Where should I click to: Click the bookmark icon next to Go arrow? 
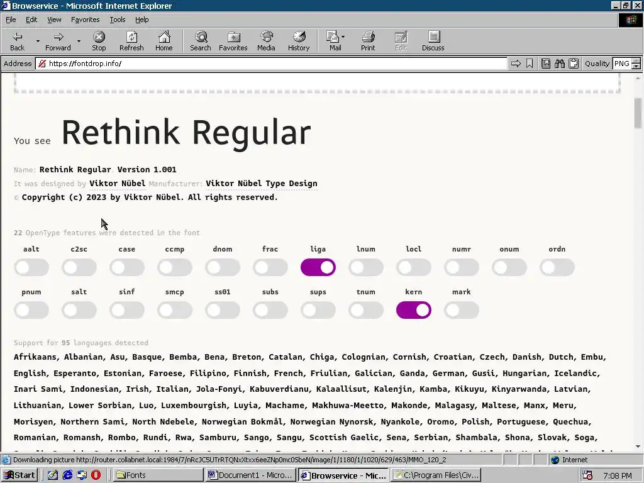pyautogui.click(x=530, y=64)
